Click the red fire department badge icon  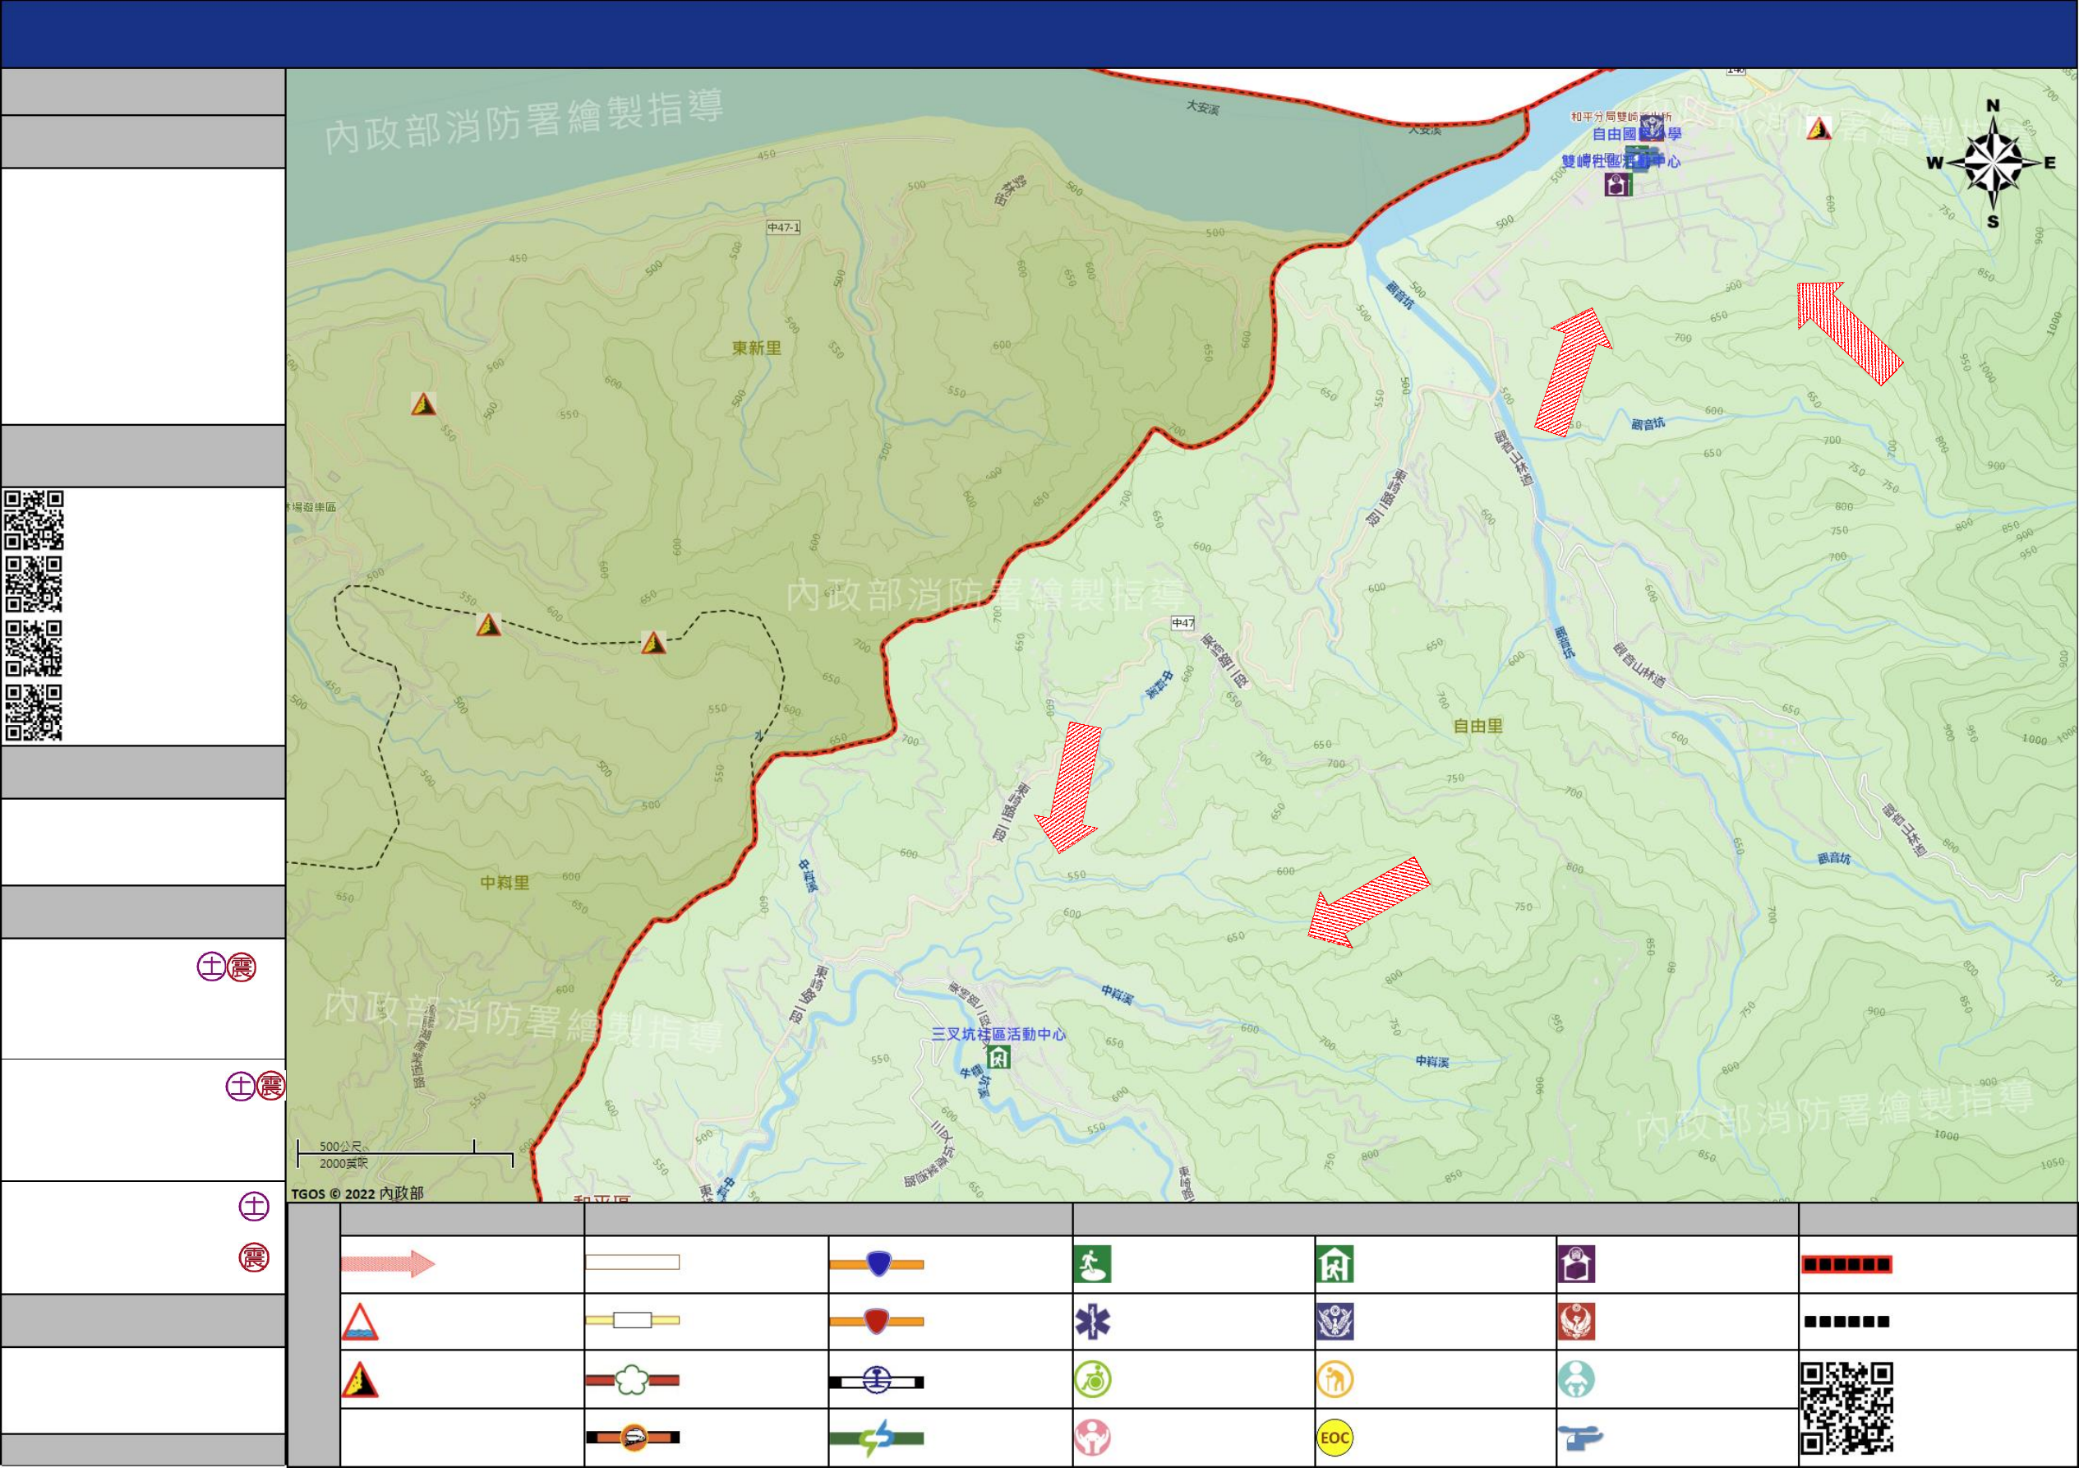(1578, 1323)
